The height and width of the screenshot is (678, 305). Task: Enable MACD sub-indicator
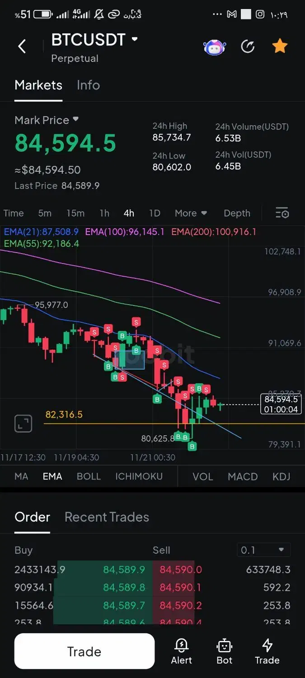pos(243,476)
